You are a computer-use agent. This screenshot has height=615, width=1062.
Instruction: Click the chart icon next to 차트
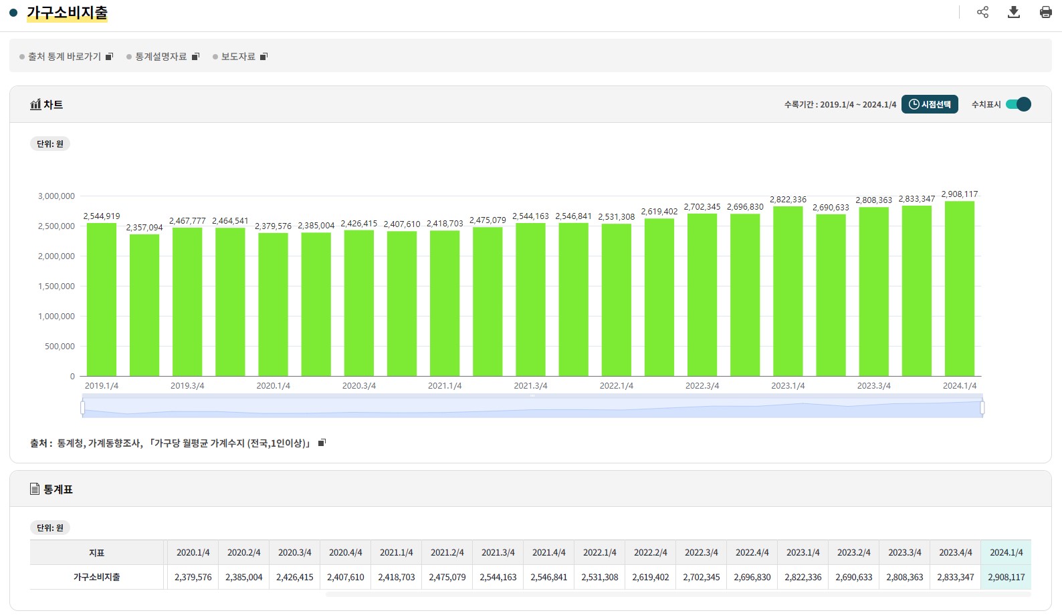[35, 104]
